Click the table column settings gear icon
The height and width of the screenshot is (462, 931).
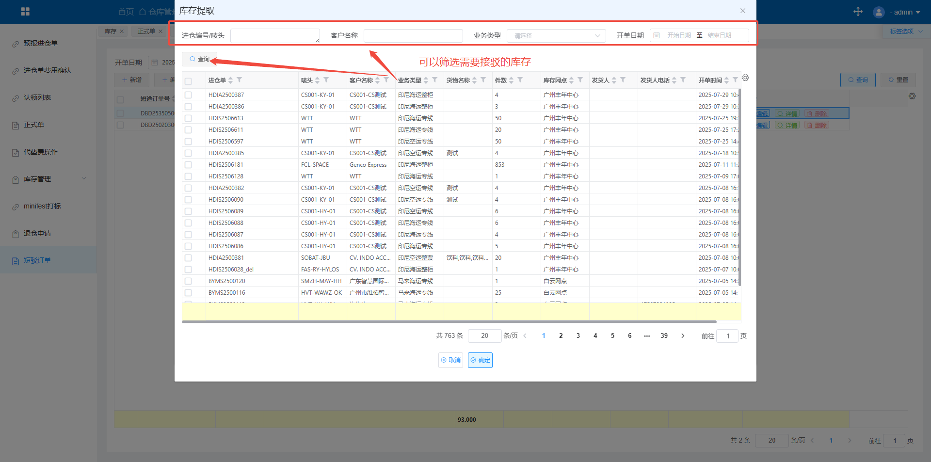tap(745, 78)
